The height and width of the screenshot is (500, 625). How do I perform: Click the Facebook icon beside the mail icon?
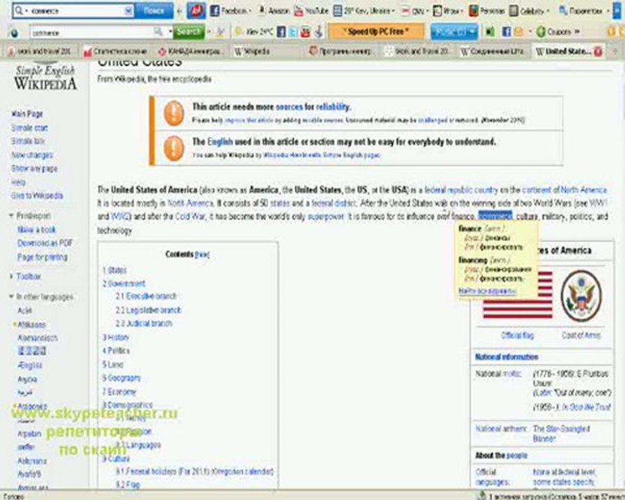(x=506, y=32)
